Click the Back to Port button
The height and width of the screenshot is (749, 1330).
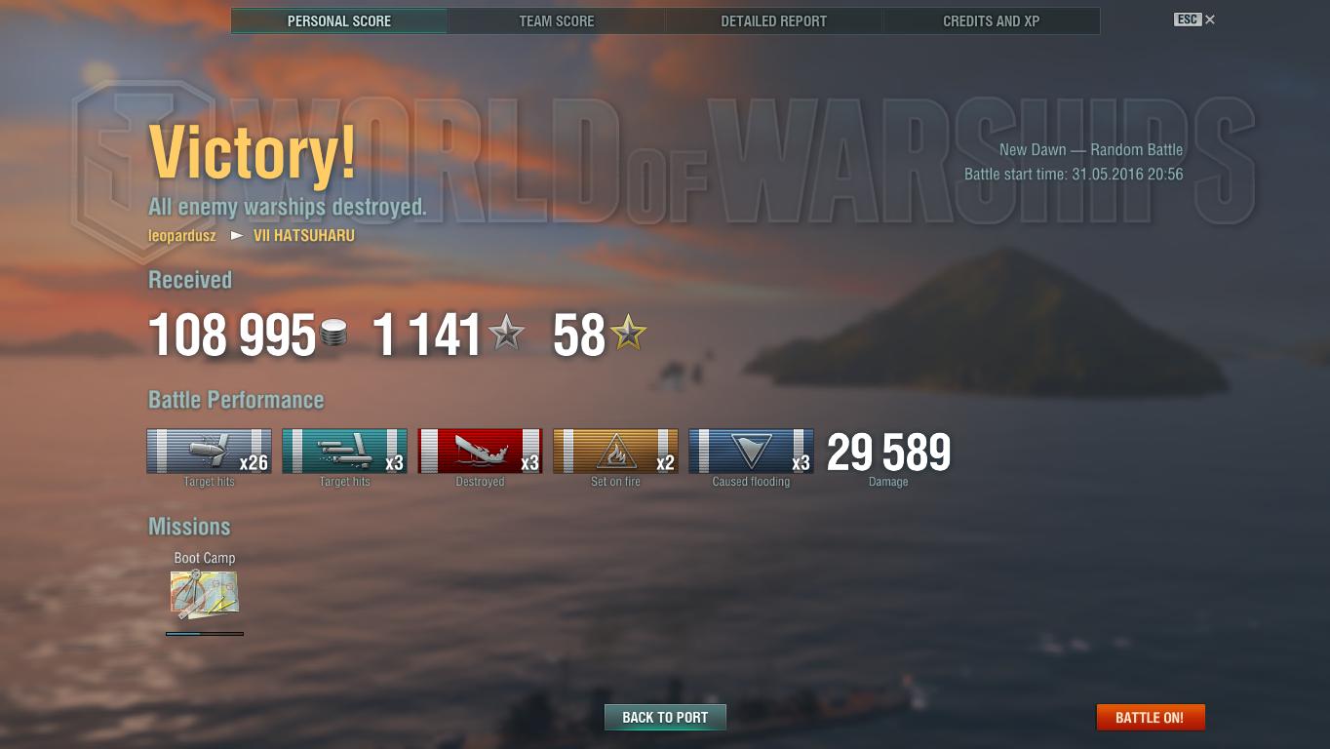click(665, 717)
